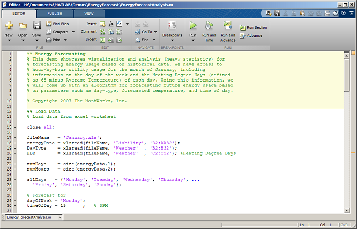357x229 pixels.
Task: Click the Run and Advance icon
Action: tap(228, 25)
